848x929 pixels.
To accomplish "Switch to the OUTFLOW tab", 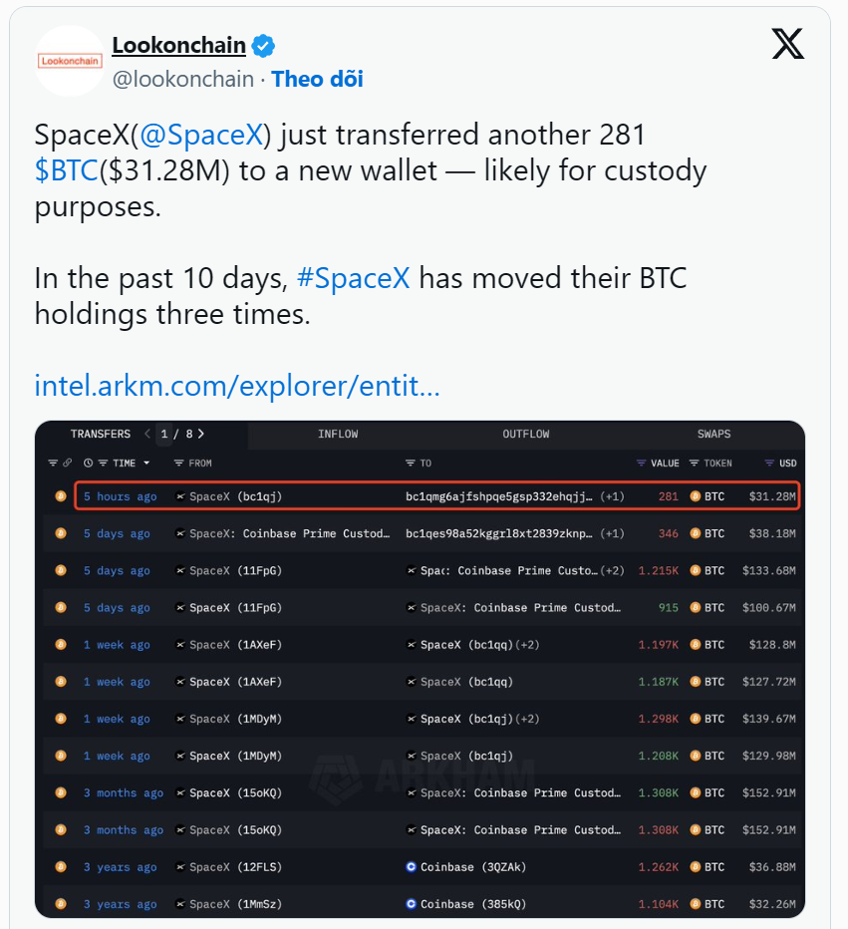I will [x=525, y=434].
